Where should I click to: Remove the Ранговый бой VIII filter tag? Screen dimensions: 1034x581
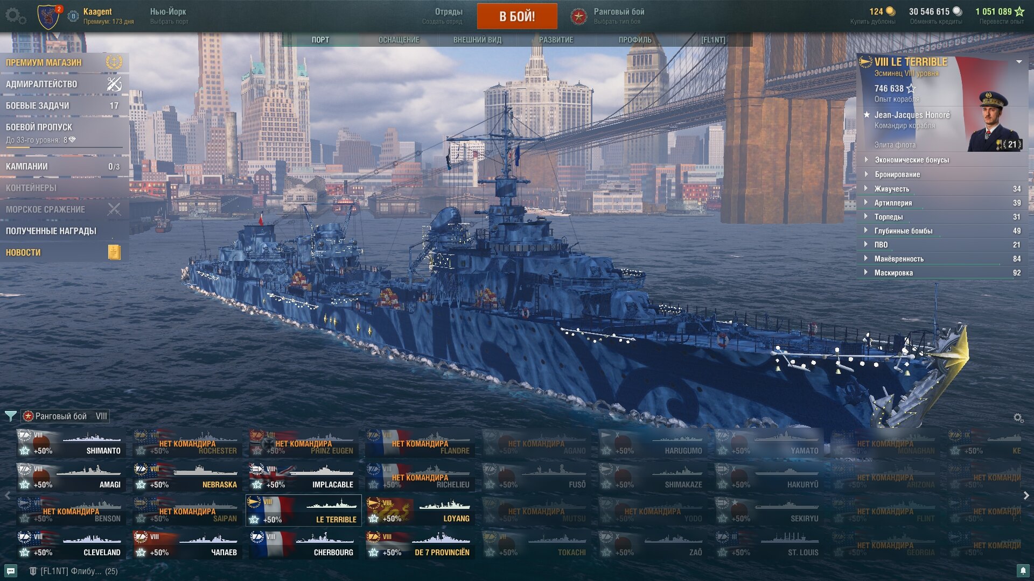tap(66, 416)
